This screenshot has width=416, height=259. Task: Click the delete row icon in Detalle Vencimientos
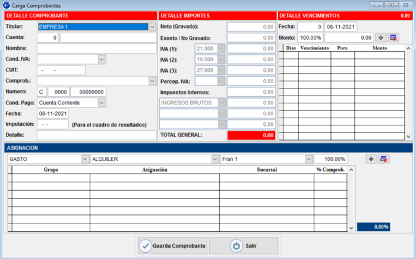[393, 37]
